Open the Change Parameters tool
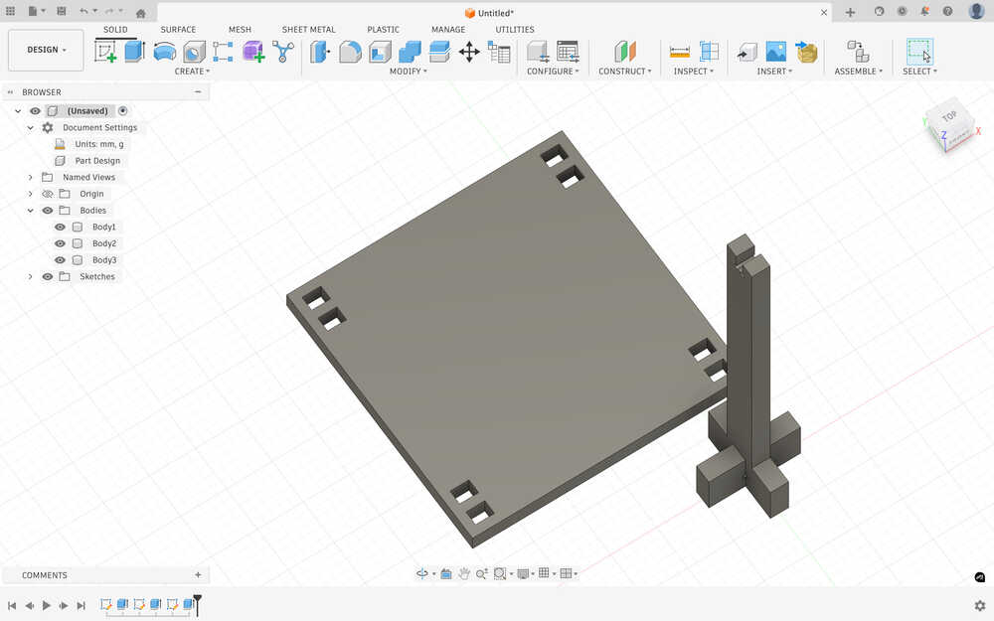Screen dimensions: 994x621 500,52
